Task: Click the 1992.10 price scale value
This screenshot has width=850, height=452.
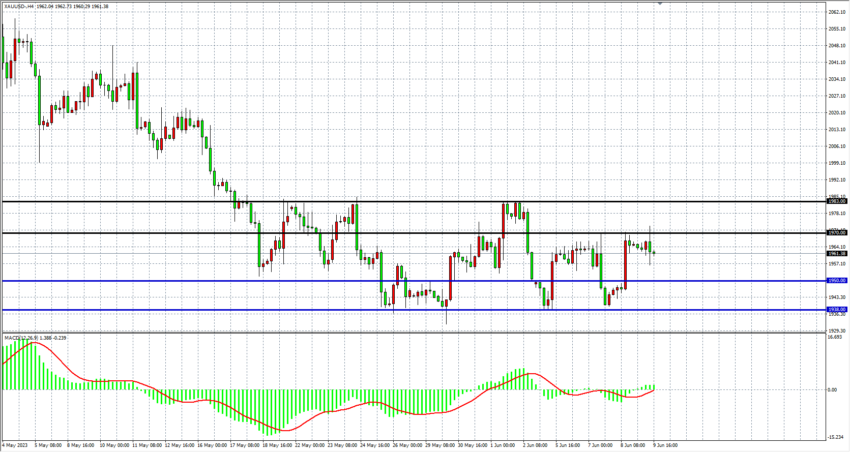Action: pyautogui.click(x=837, y=180)
